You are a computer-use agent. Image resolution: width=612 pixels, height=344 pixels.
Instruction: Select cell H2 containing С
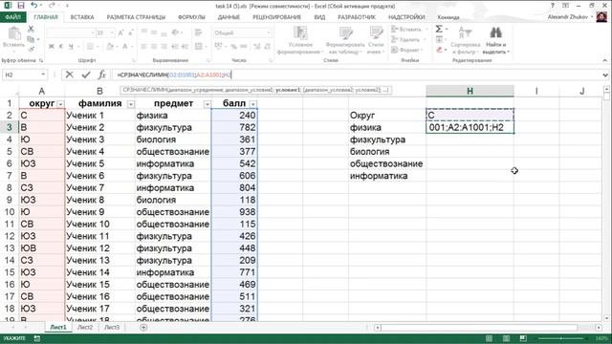(x=470, y=115)
